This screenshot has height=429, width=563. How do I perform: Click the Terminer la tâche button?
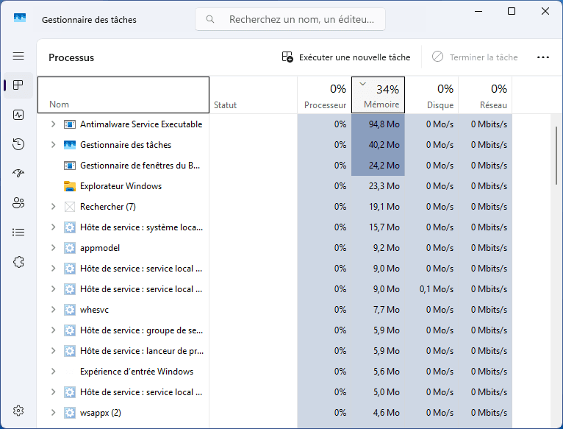tap(475, 57)
